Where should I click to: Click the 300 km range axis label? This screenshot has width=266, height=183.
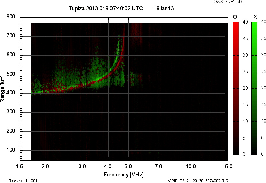coord(11,112)
